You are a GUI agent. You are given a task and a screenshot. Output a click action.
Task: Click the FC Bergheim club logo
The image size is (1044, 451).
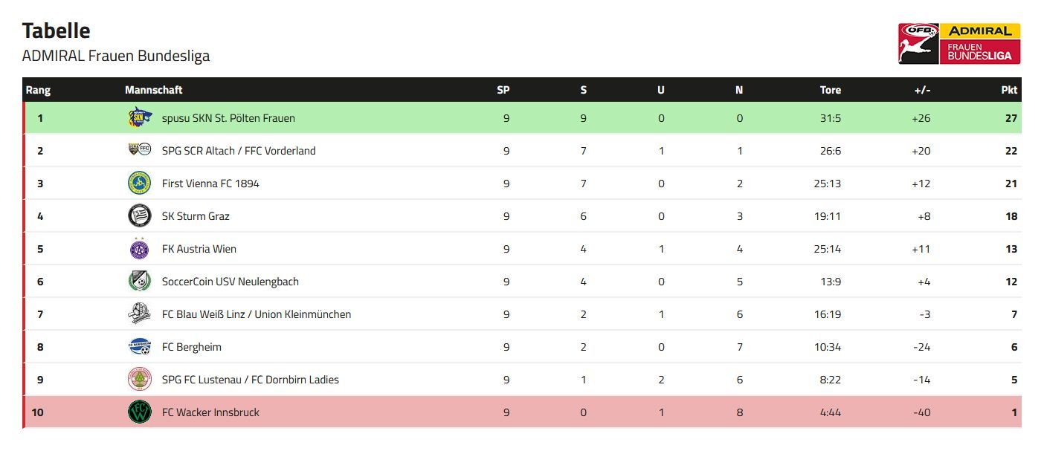140,346
